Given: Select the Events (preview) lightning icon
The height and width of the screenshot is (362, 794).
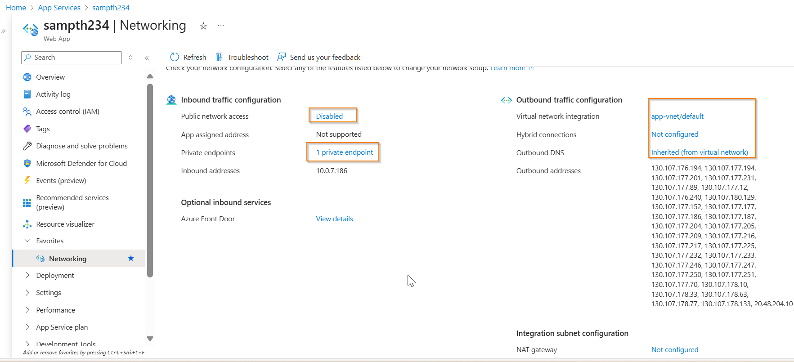Looking at the screenshot, I should 27,180.
